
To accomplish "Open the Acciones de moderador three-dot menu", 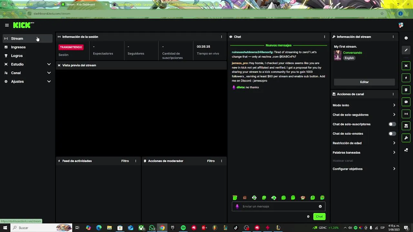I will click(x=221, y=161).
